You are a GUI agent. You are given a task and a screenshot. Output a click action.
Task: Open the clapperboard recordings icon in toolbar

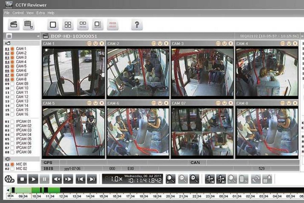point(14,24)
